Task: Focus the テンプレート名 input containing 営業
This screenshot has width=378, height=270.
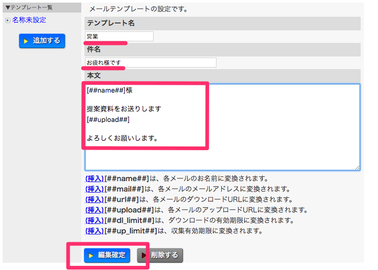Action: click(119, 36)
